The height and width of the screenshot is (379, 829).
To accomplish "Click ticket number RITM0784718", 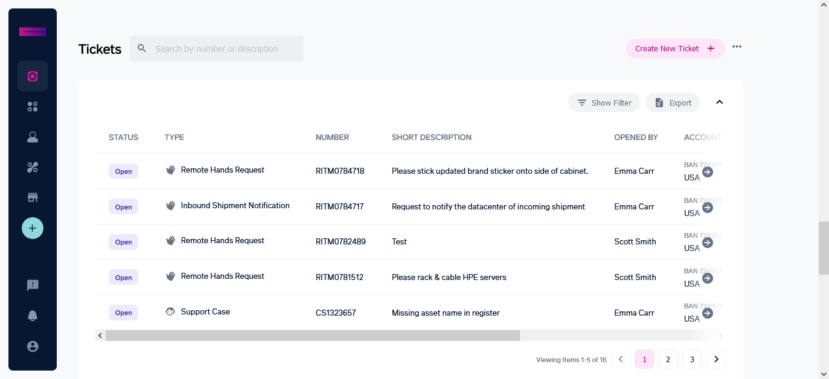I will (340, 171).
